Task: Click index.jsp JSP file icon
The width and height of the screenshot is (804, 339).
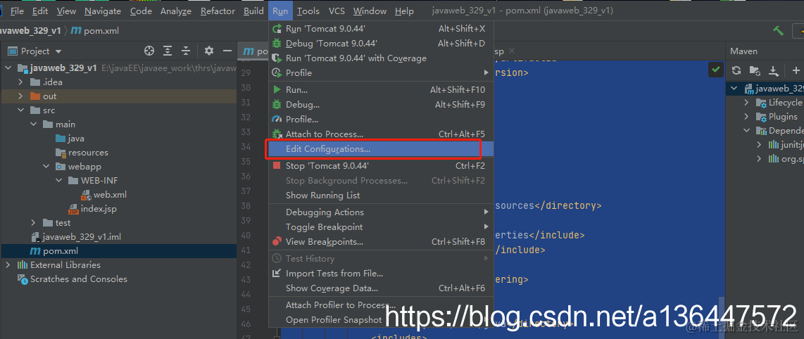Action: 73,209
